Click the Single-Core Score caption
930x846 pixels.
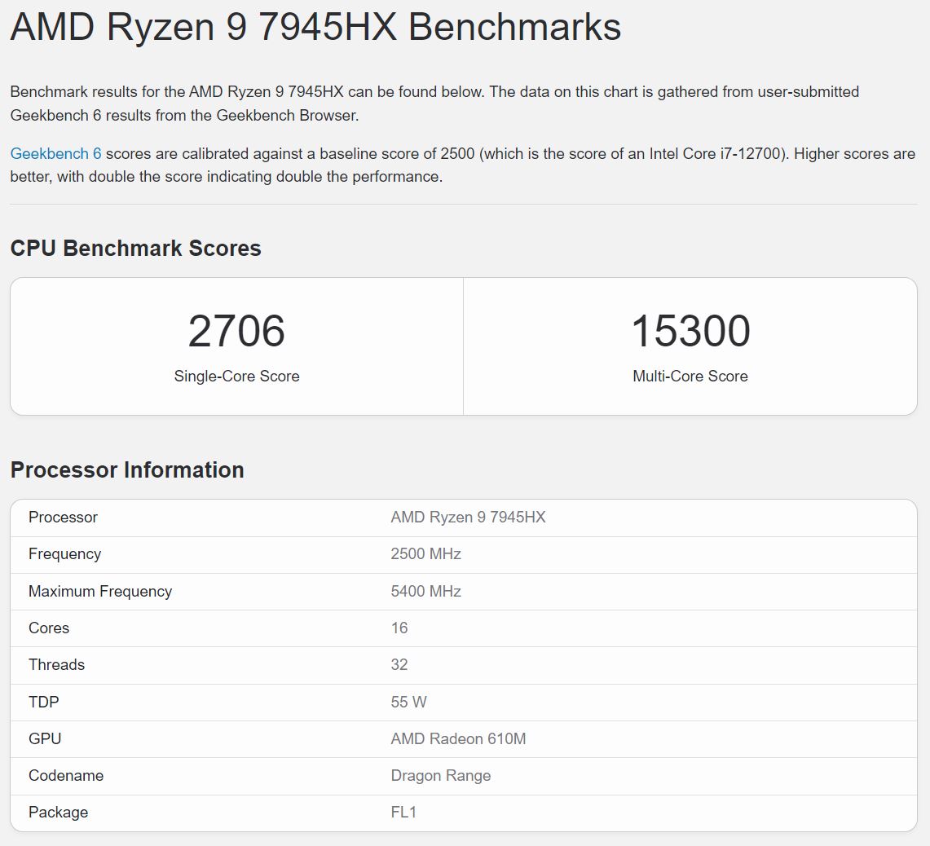coord(236,377)
